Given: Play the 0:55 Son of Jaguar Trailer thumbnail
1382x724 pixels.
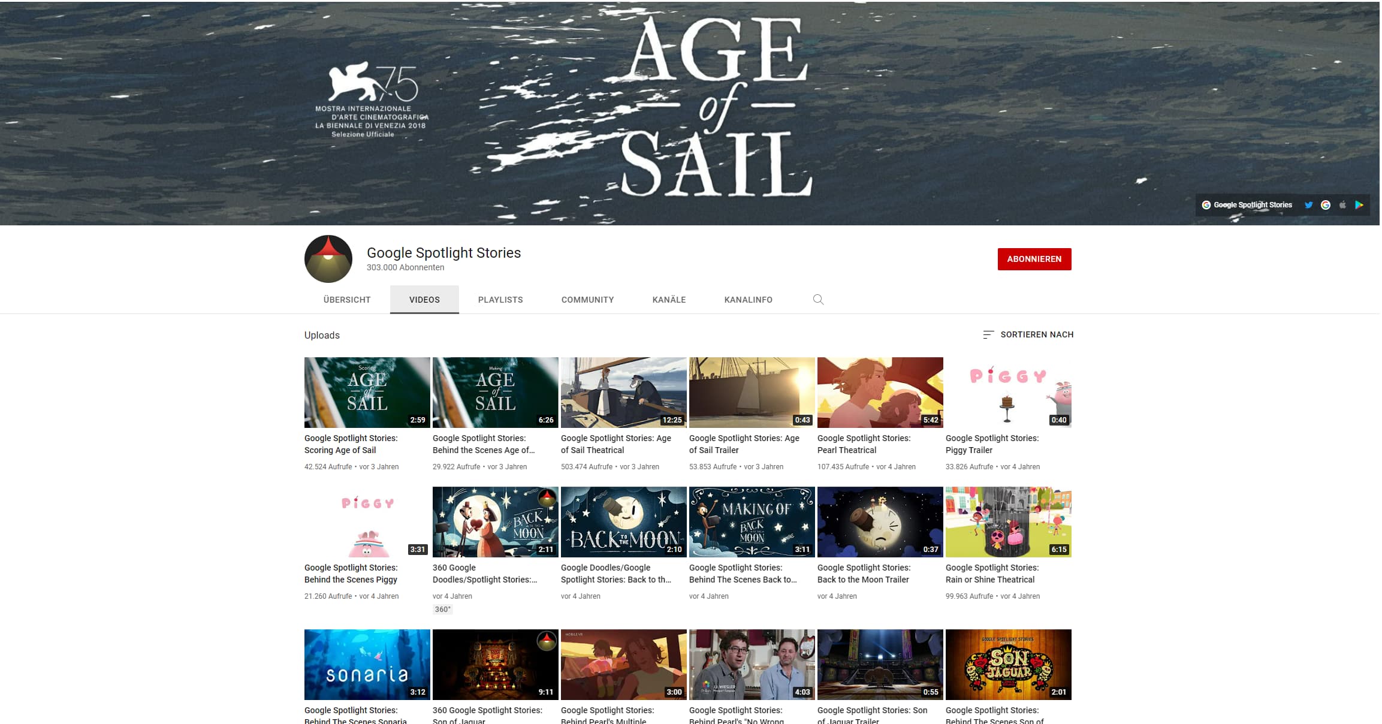Looking at the screenshot, I should pyautogui.click(x=880, y=665).
